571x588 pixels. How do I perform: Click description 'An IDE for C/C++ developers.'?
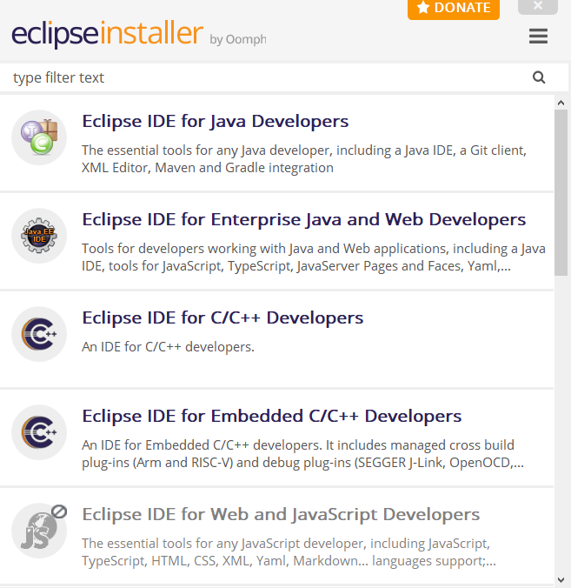168,347
